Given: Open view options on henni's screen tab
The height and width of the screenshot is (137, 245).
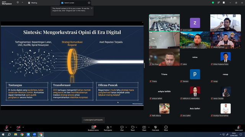Looking at the screenshot, I should (89, 3).
